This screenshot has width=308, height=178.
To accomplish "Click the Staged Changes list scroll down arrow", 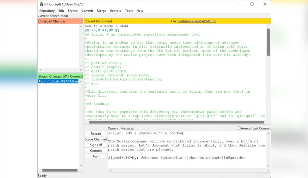I will [x=81, y=165].
